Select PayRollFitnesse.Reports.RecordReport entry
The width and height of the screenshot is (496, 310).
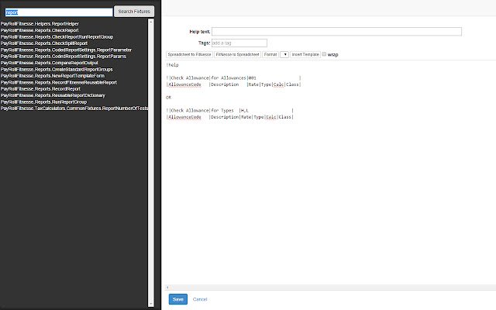(40, 89)
